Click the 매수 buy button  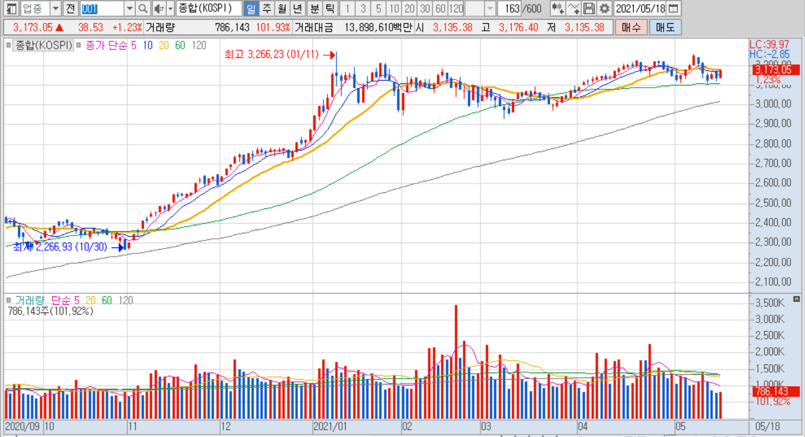click(x=631, y=27)
